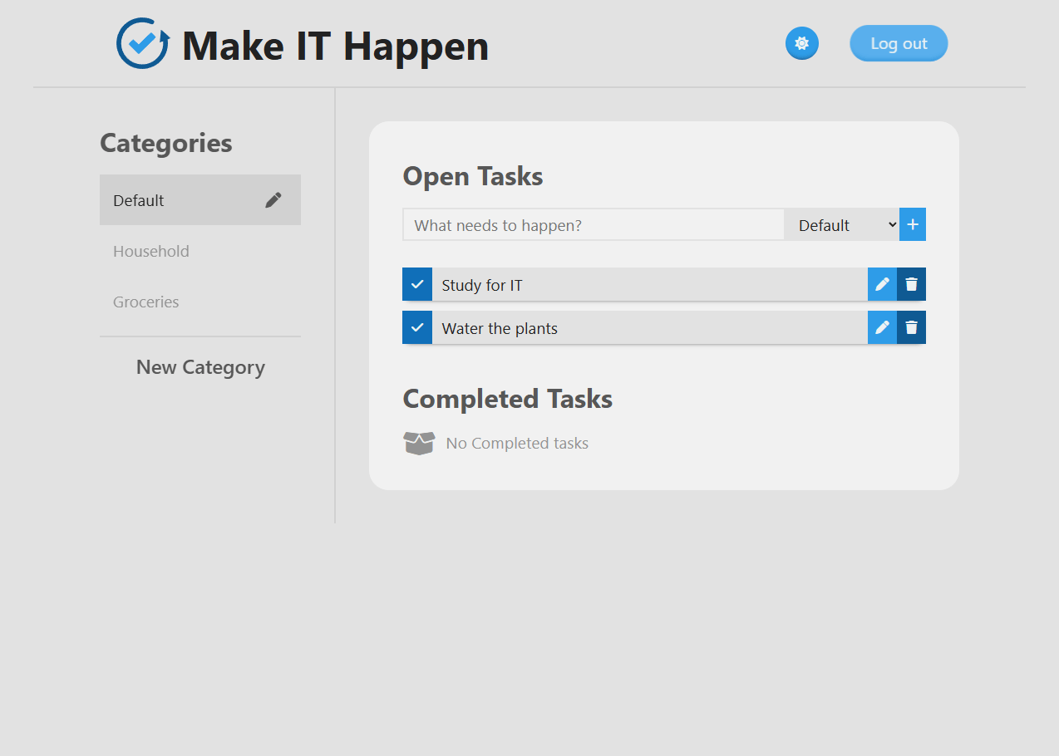Viewport: 1059px width, 756px height.
Task: Click the Log out button
Action: click(898, 43)
